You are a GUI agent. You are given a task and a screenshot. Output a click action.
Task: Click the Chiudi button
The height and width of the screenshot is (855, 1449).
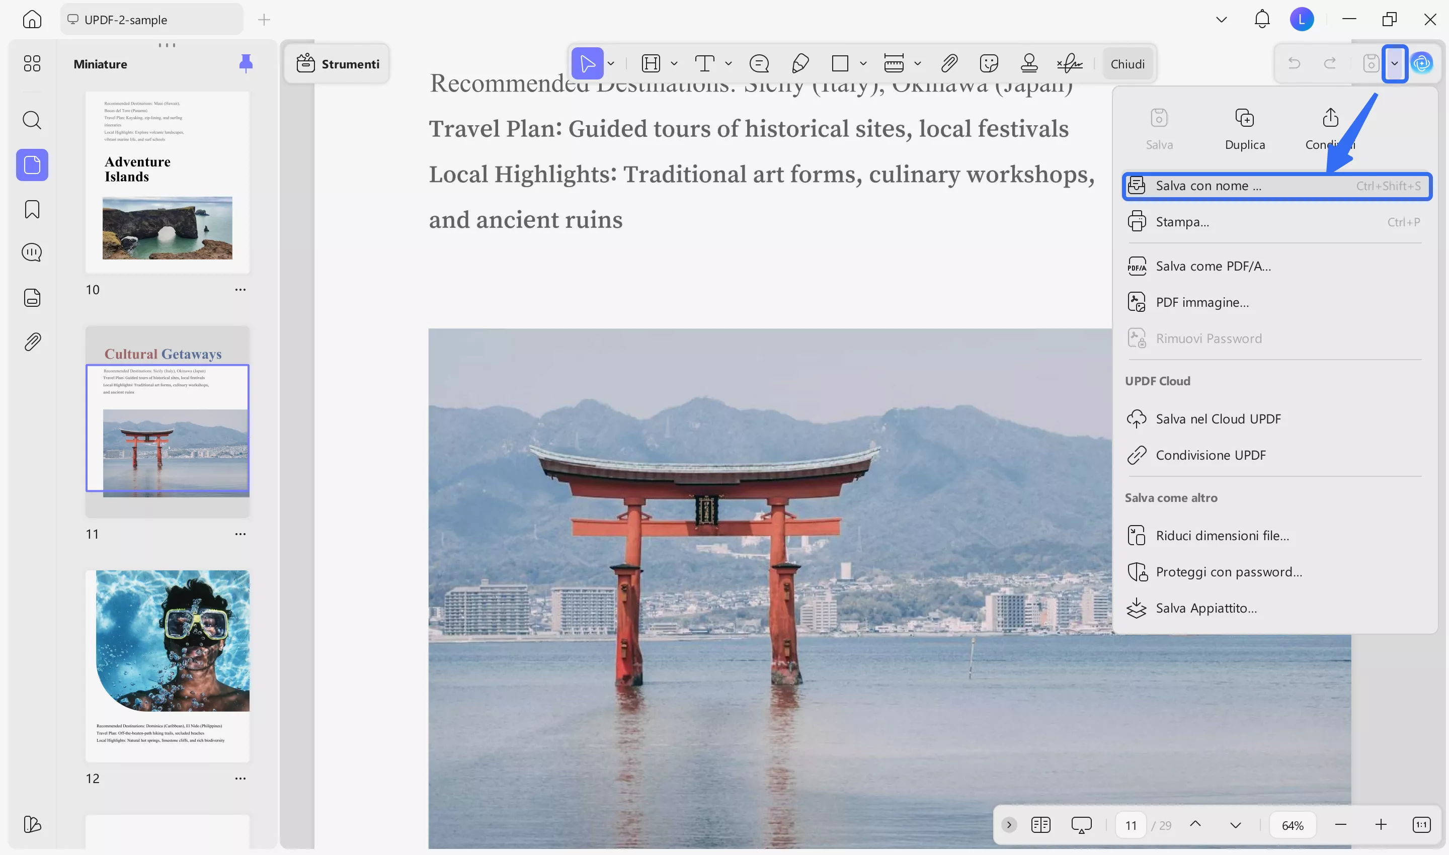tap(1128, 64)
